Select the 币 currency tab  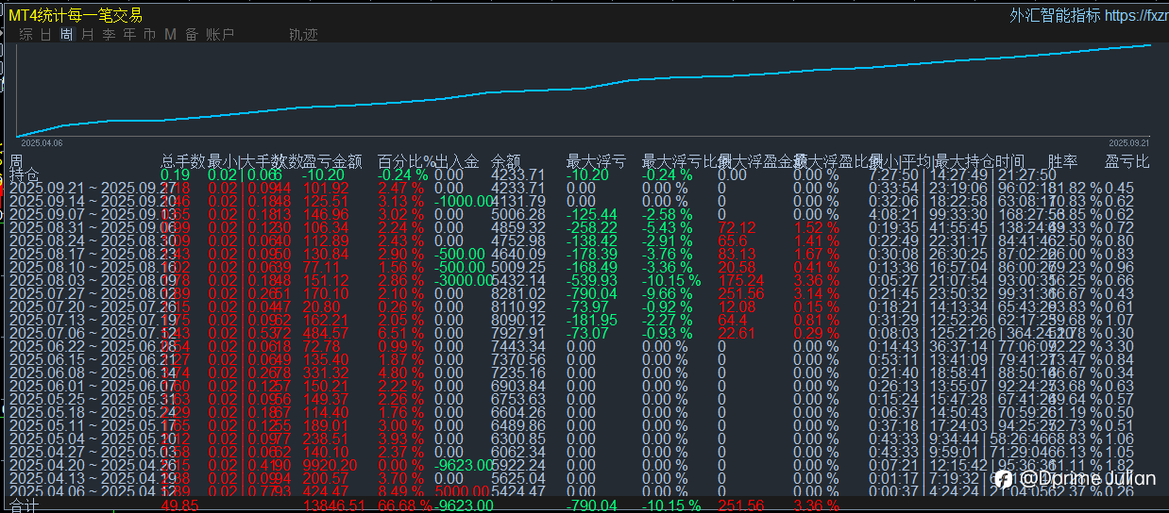(x=149, y=35)
